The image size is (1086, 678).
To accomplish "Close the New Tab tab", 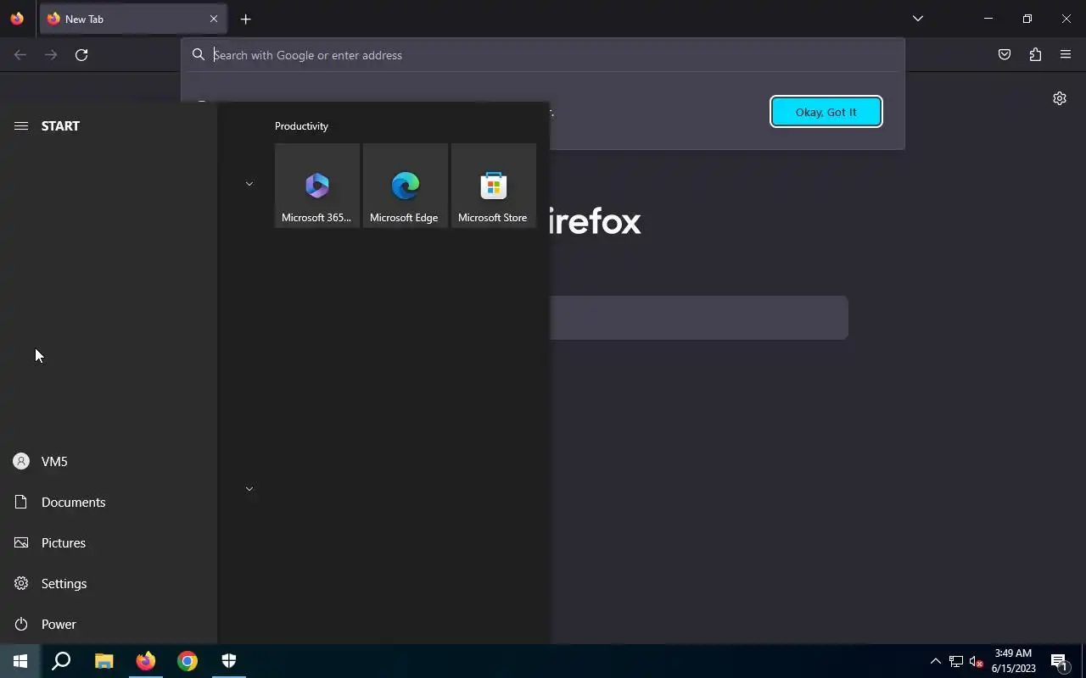I will click(214, 19).
